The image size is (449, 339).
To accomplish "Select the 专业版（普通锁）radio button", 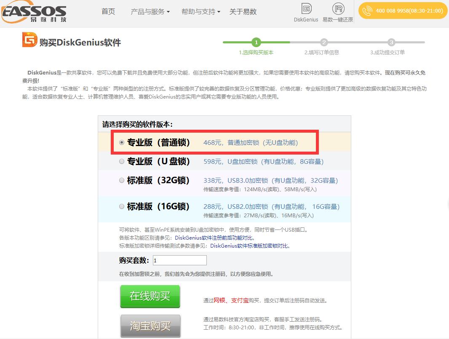I will [x=122, y=142].
